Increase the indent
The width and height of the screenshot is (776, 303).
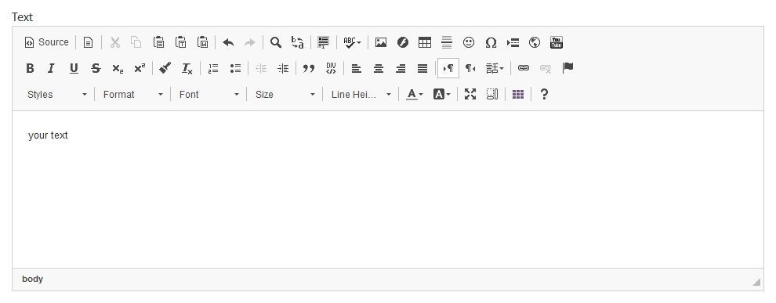point(283,68)
